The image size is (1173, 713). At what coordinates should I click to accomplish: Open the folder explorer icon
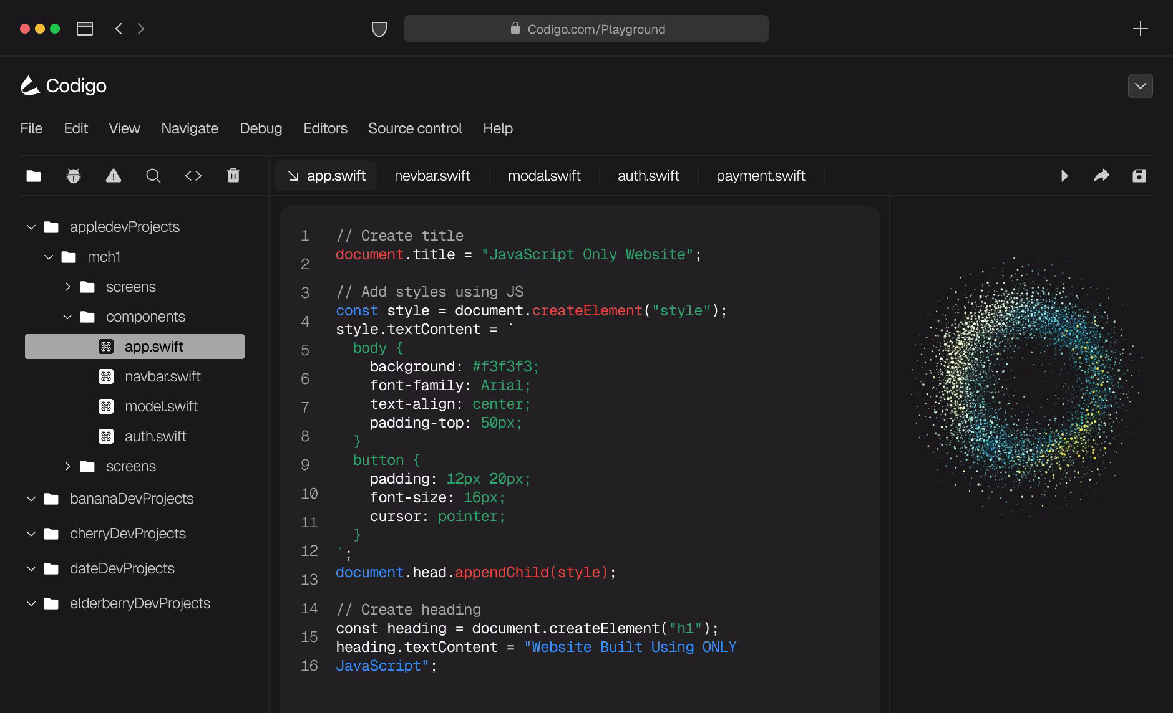[x=34, y=176]
